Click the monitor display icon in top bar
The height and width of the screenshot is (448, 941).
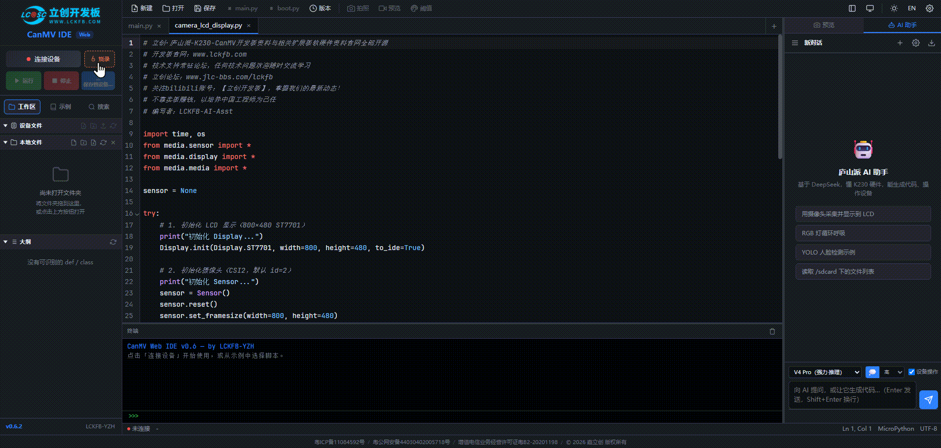coord(870,8)
